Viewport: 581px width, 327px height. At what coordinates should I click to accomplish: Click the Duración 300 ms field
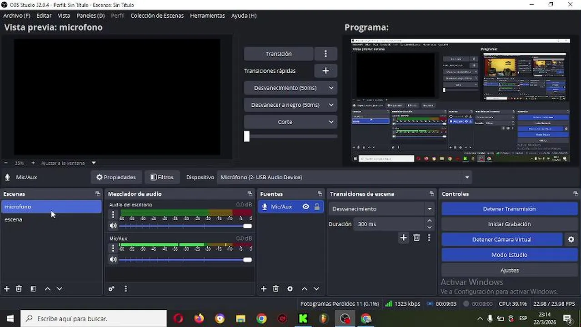[390, 224]
